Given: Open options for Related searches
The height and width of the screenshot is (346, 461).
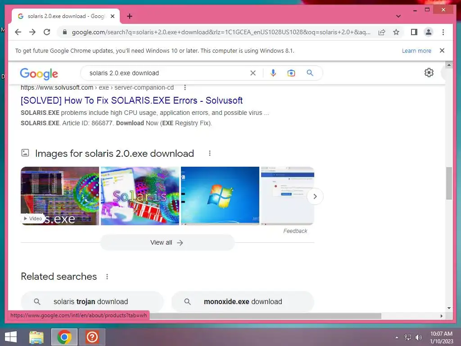Looking at the screenshot, I should 107,277.
